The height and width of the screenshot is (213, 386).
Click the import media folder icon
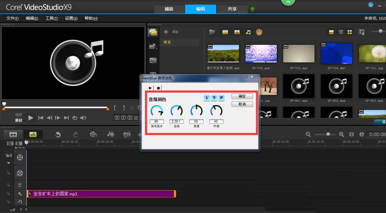point(212,32)
